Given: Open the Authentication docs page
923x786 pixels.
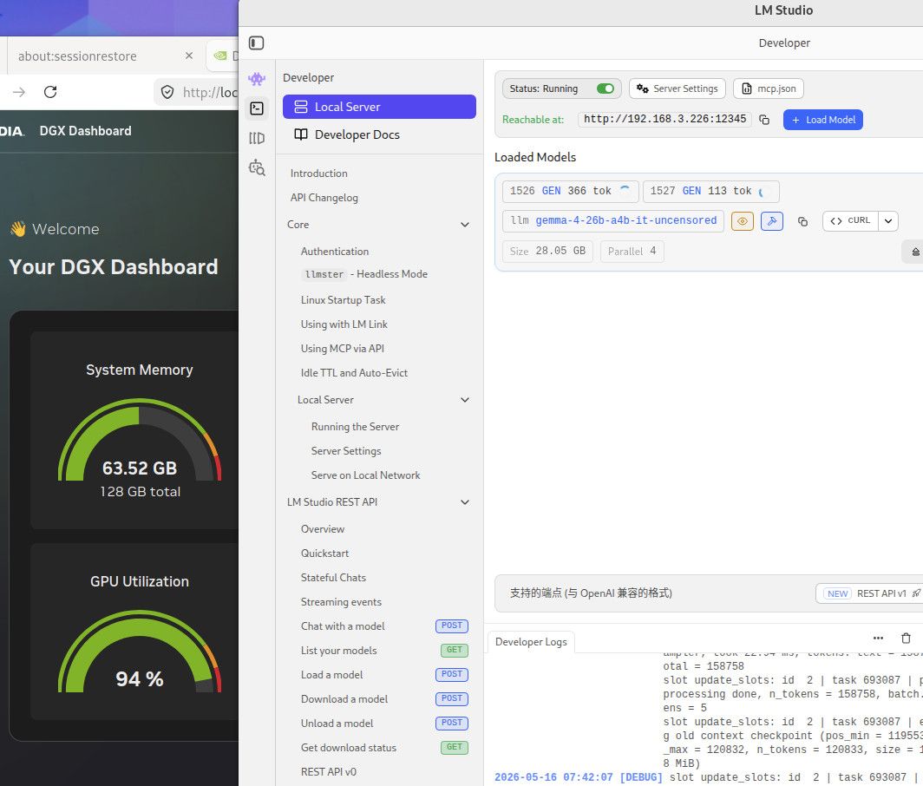Looking at the screenshot, I should tap(335, 252).
